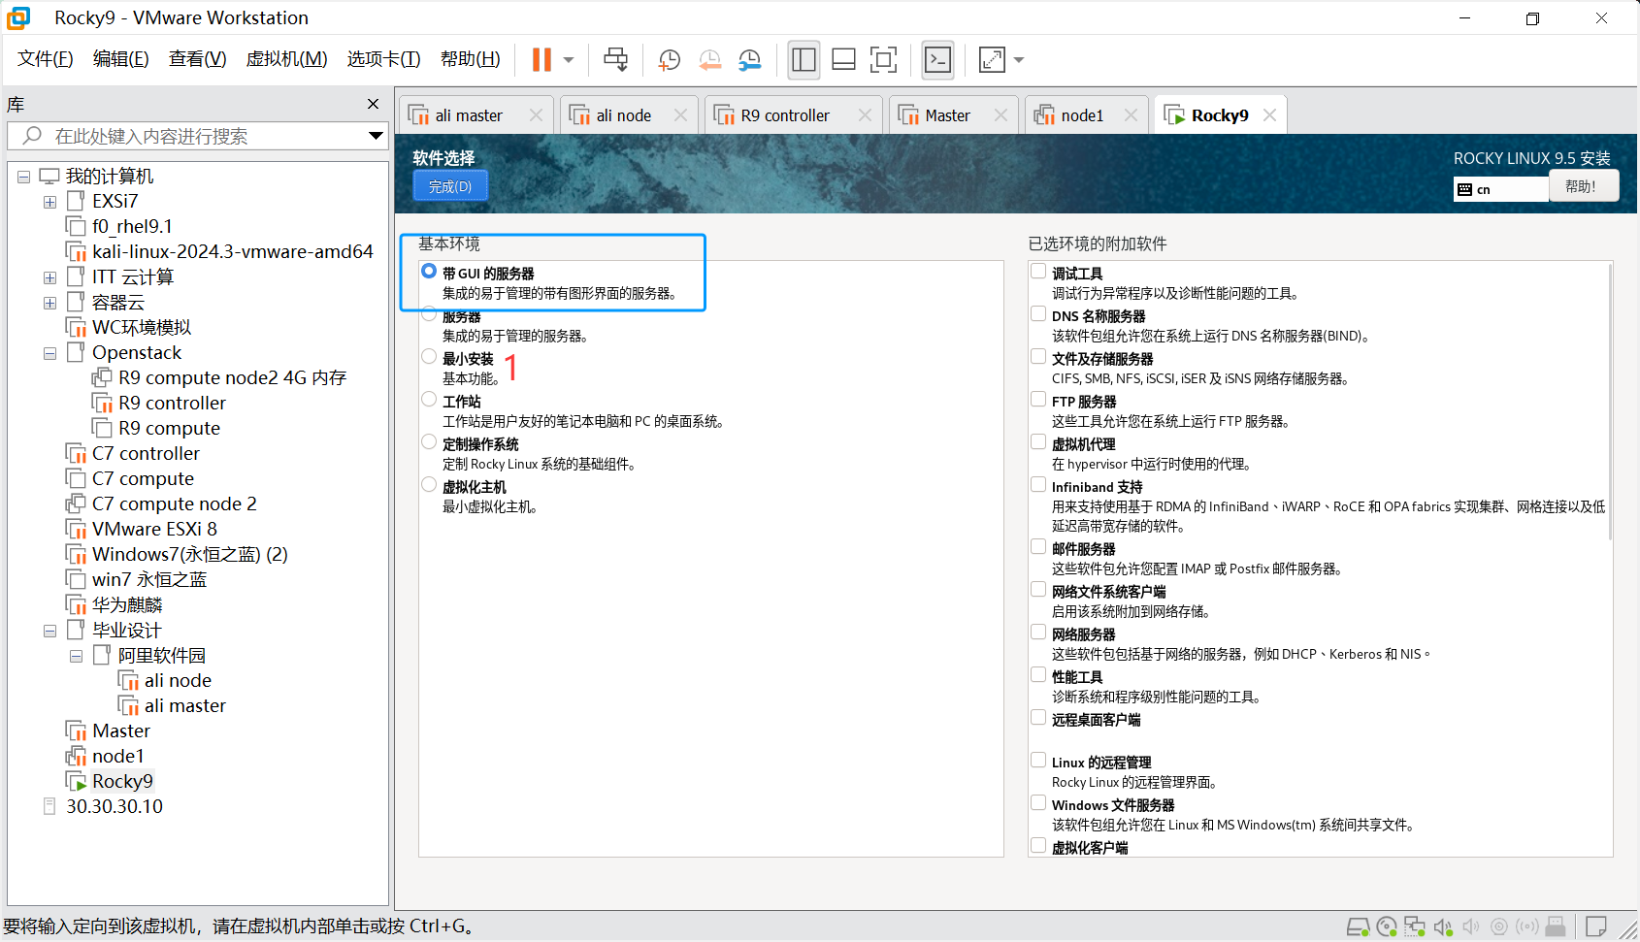The width and height of the screenshot is (1640, 942).
Task: Click the webcam device status icon
Action: (x=1499, y=926)
